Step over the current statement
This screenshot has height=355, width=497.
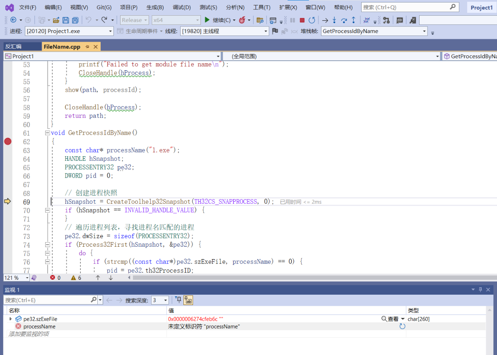coord(344,20)
